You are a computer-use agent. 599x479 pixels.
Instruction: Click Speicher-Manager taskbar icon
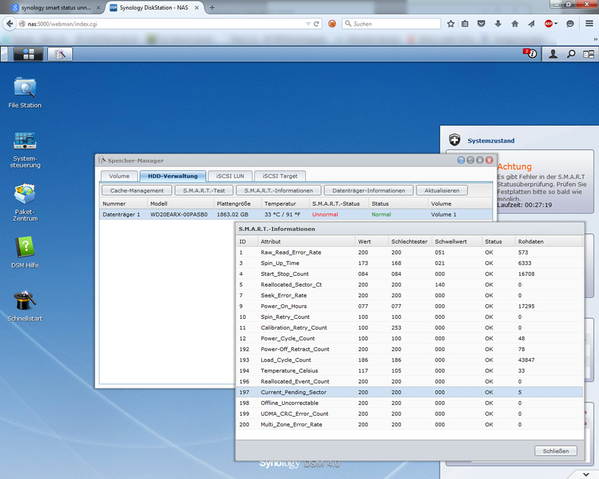coord(60,54)
